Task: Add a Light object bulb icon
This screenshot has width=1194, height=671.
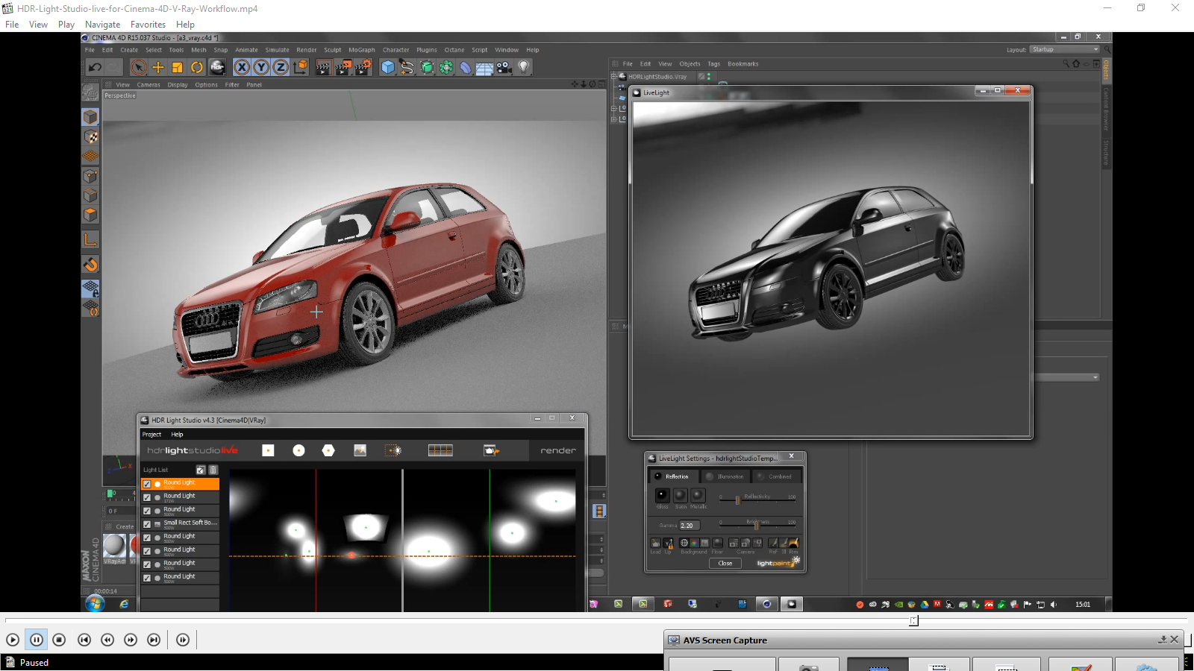Action: [x=524, y=67]
